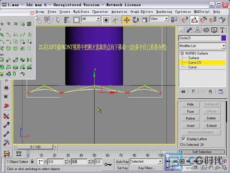This screenshot has height=173, width=230.
Task: Open Key Filters dialog
Action: (146, 168)
